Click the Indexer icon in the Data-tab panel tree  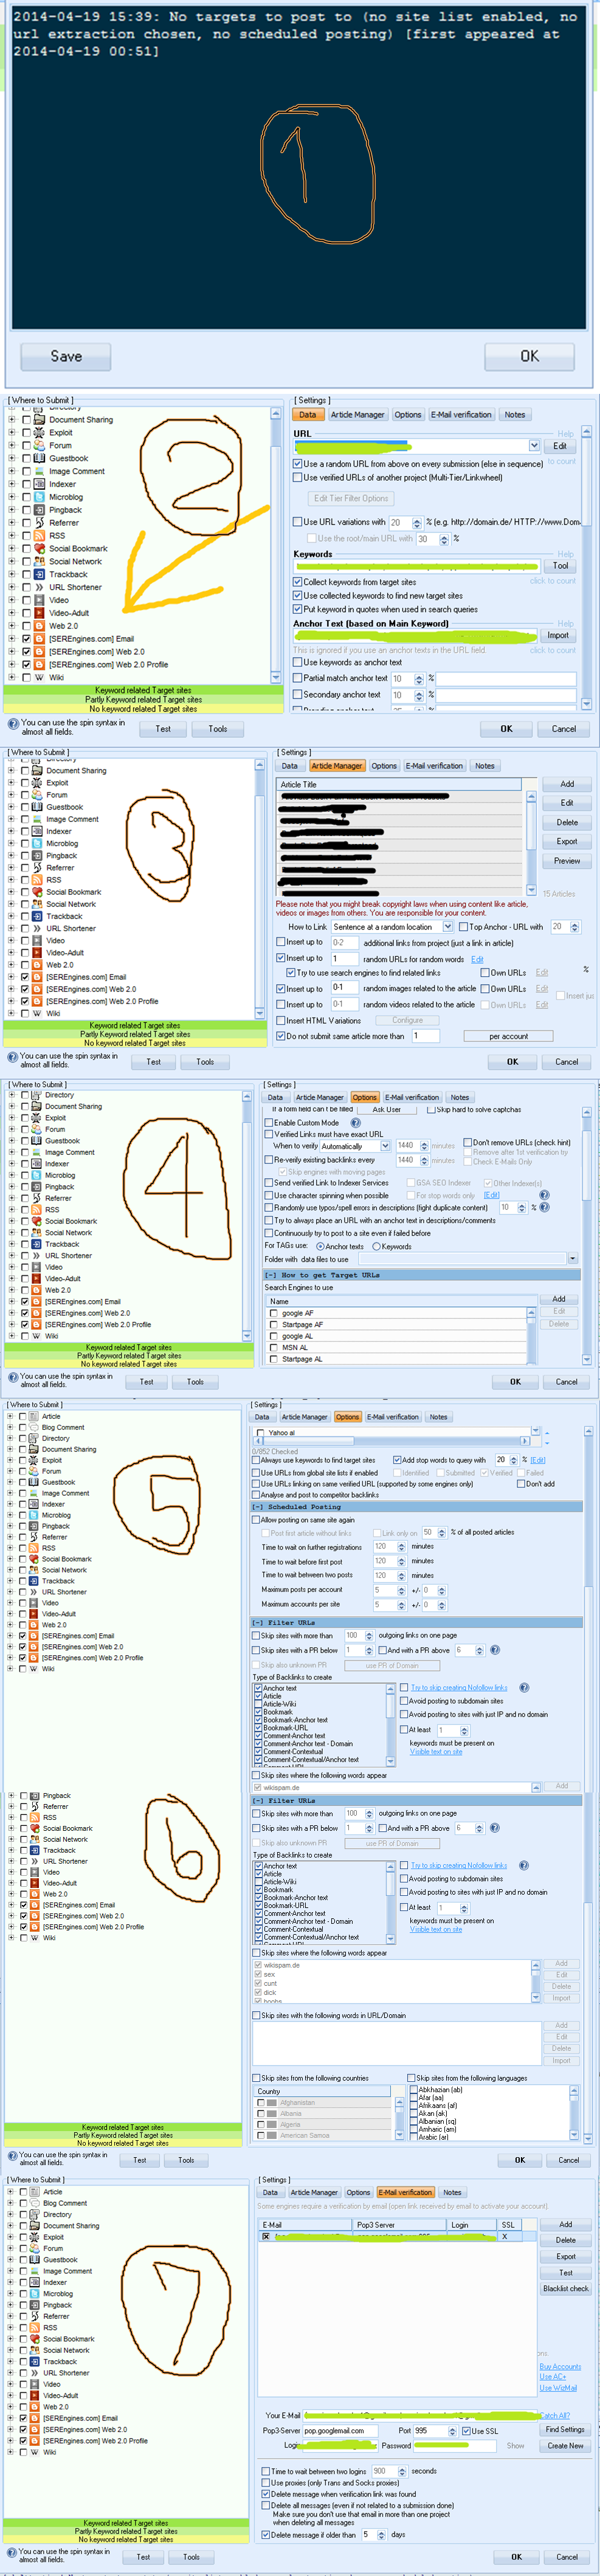pyautogui.click(x=38, y=484)
